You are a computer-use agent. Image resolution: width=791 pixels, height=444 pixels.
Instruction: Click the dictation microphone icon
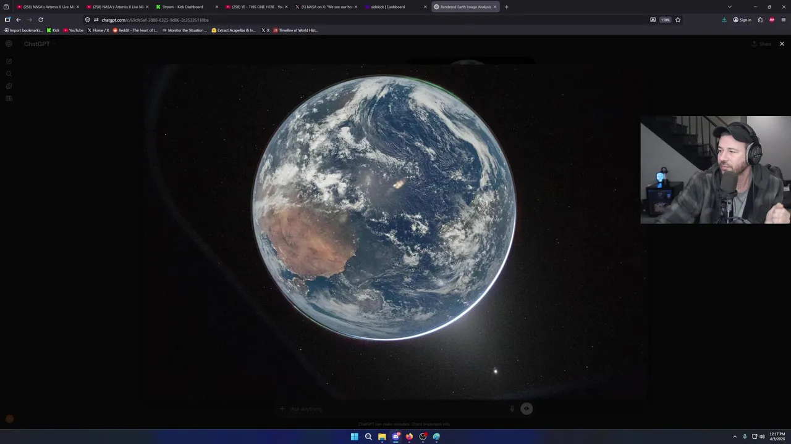[x=512, y=408]
